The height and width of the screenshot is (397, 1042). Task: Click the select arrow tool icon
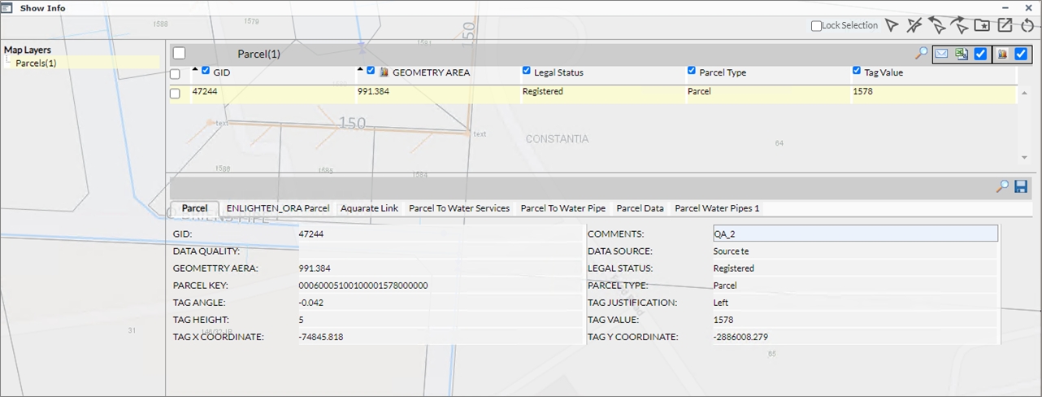[892, 26]
